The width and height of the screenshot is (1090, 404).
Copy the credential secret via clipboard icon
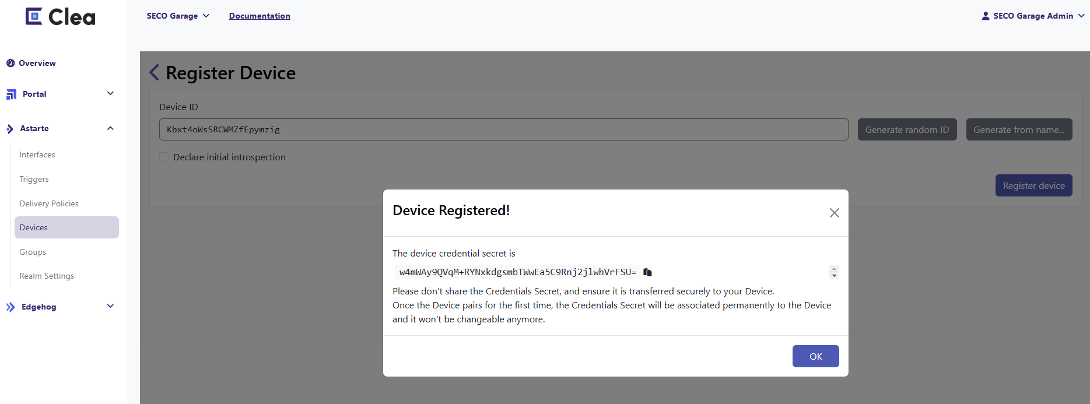pos(647,272)
